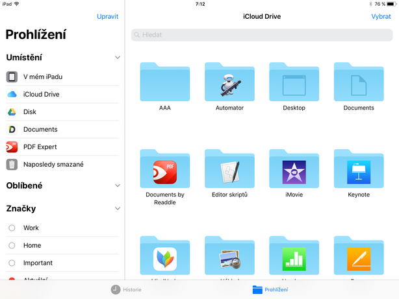Click the 'Work' tag label
399x299 pixels.
point(31,228)
